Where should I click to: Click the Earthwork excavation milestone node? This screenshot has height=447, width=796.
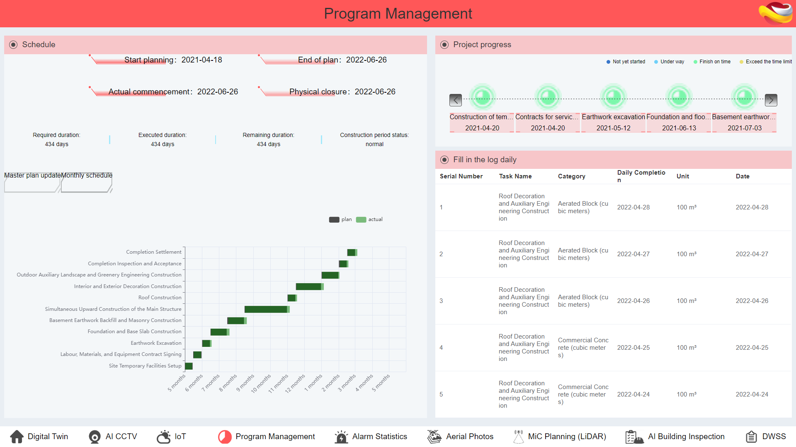(x=613, y=97)
